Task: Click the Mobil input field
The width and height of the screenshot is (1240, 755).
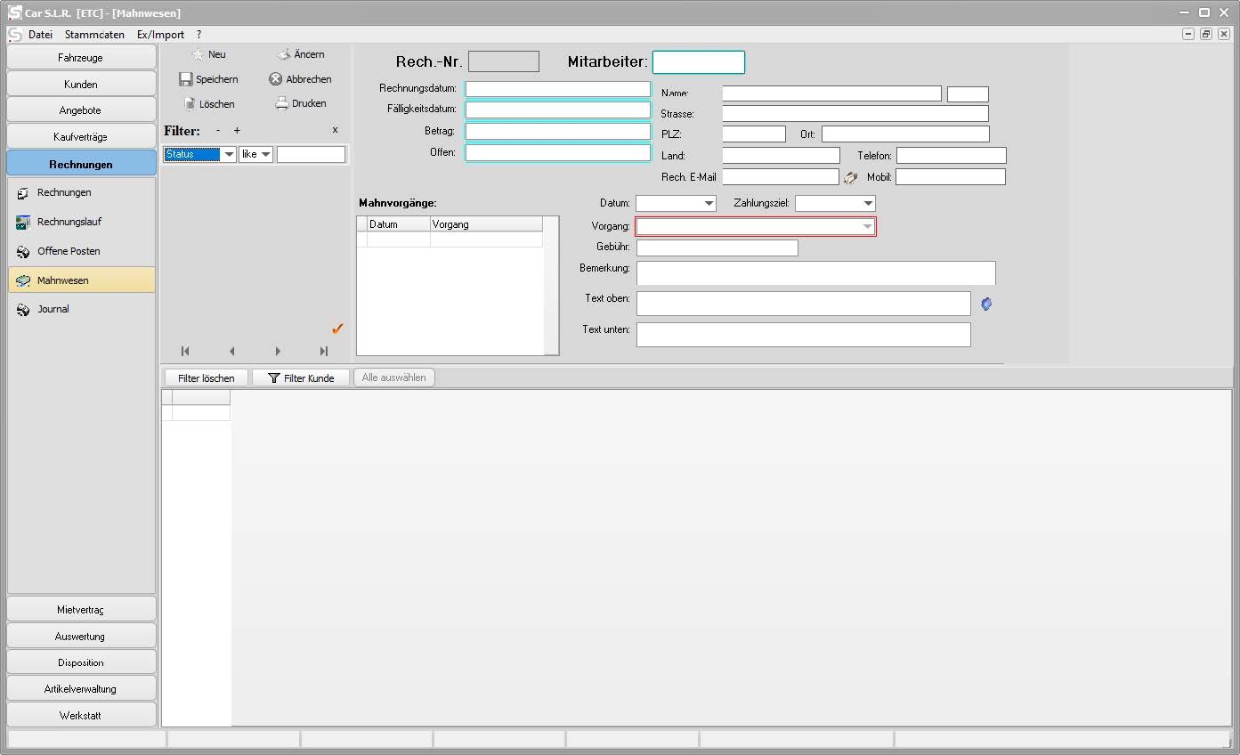Action: click(951, 177)
